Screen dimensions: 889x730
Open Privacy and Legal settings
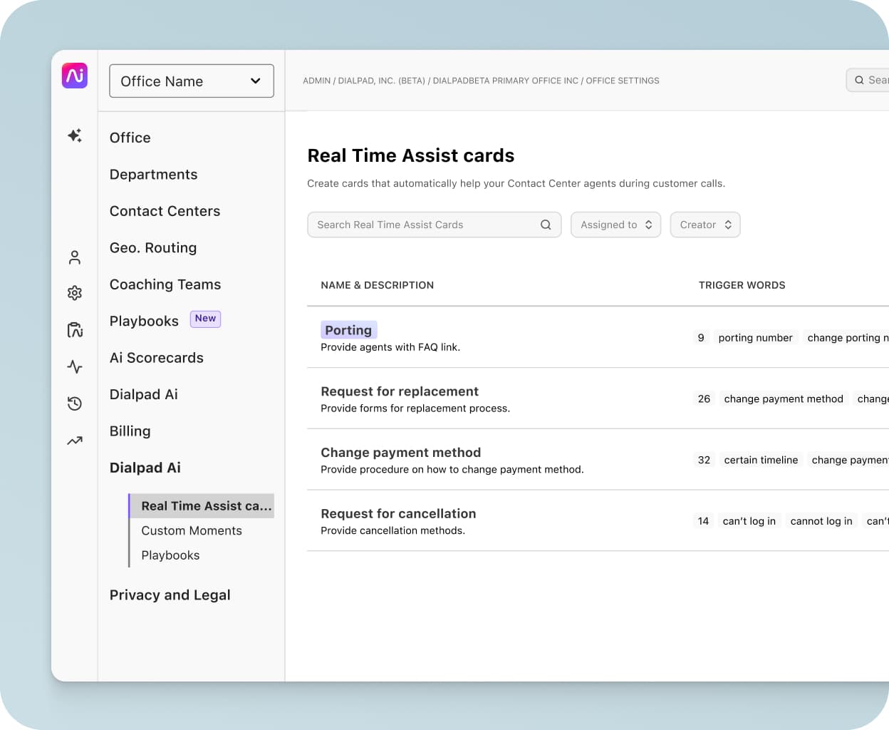170,595
